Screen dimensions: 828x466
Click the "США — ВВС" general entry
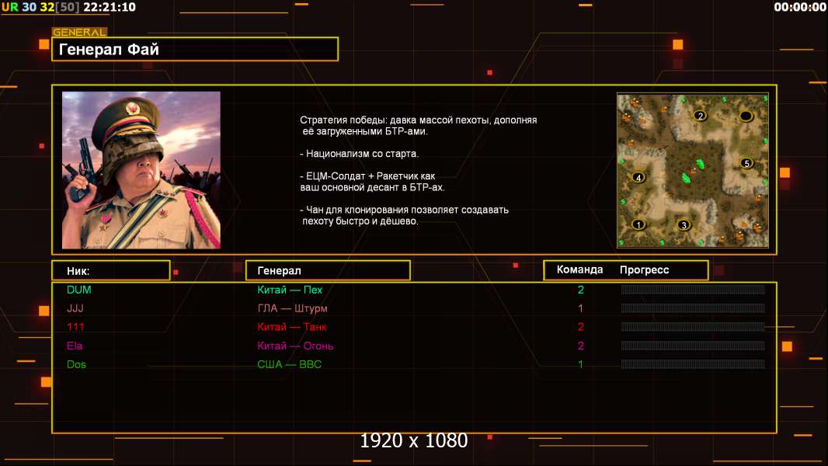pyautogui.click(x=290, y=364)
